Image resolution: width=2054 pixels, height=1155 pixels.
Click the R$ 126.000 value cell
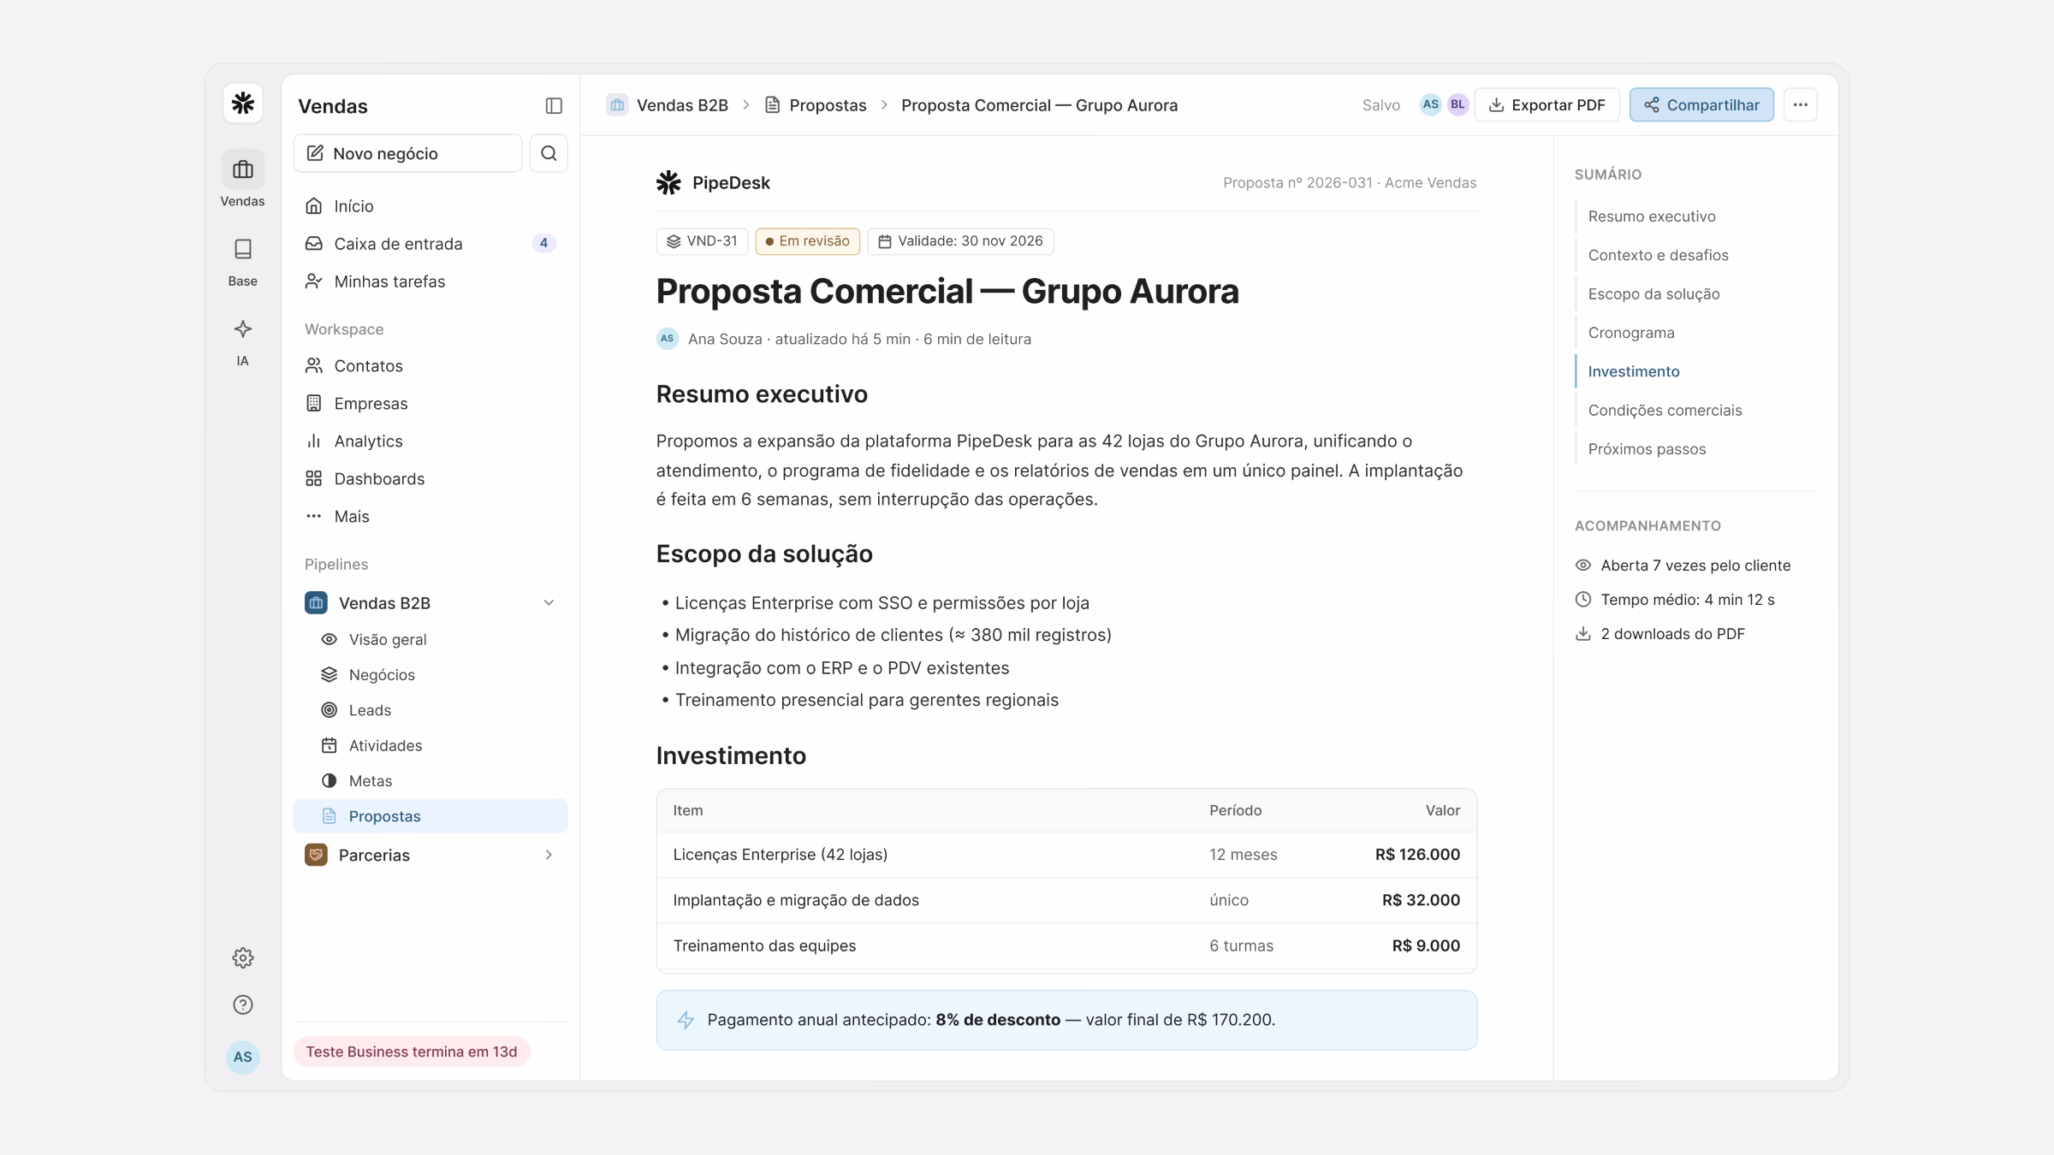click(1417, 854)
